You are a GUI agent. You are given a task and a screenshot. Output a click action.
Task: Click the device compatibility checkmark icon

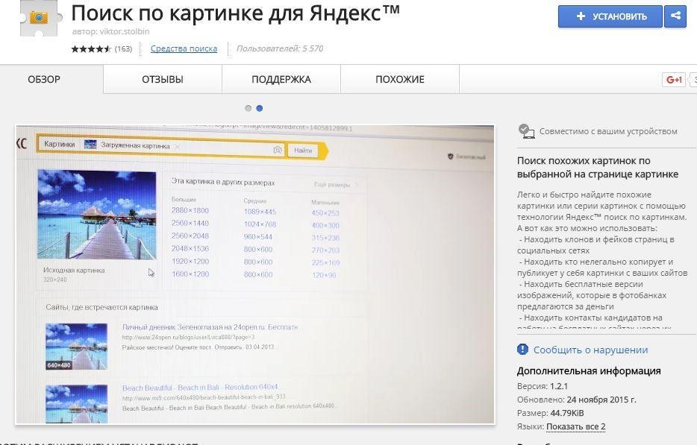point(526,131)
